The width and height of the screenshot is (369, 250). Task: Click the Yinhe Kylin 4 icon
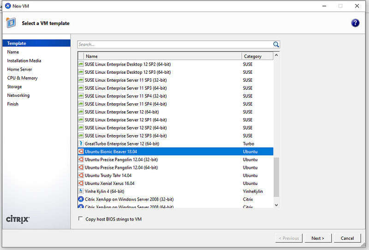[81, 191]
